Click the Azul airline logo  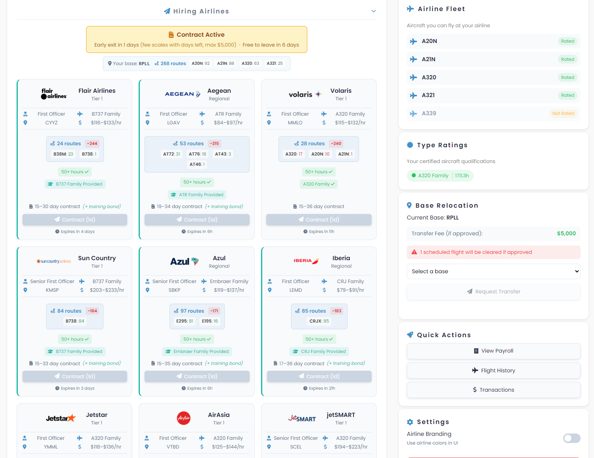click(x=184, y=261)
